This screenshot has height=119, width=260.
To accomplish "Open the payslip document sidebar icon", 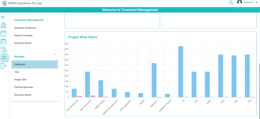I will 3,50.
